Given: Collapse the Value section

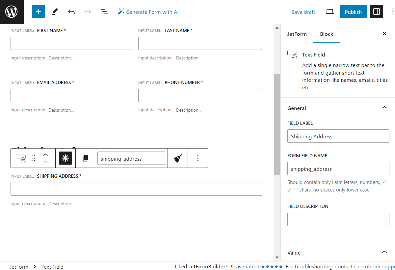Looking at the screenshot, I should point(338,253).
